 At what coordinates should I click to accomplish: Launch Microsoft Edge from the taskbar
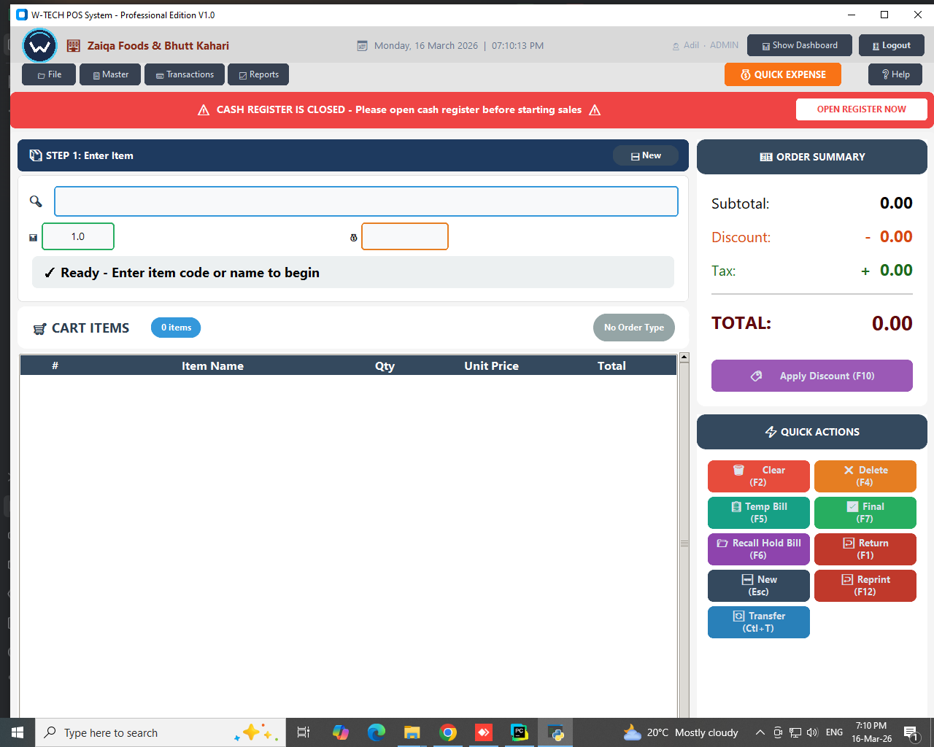377,732
